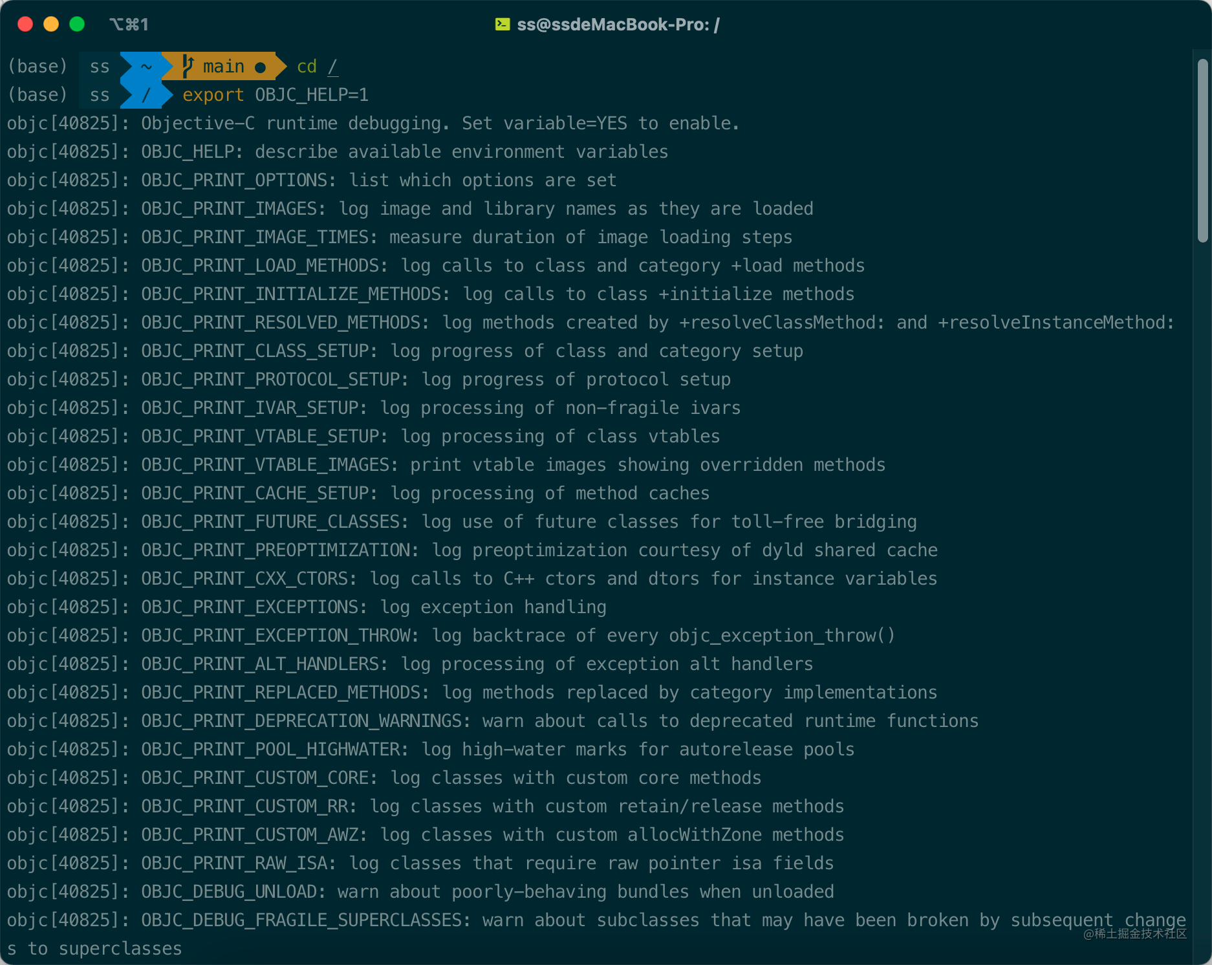Click the 'OBJC_PRINT_IVAR_SETUP:' variable name

point(254,408)
